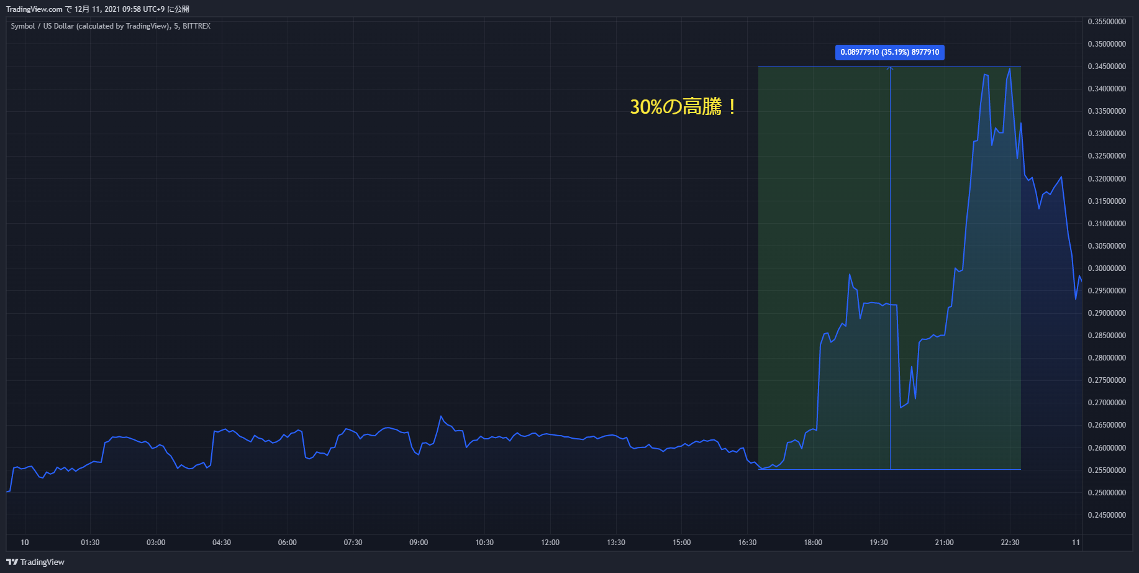The width and height of the screenshot is (1139, 573).
Task: Click price label 0.25500000 on price axis
Action: [x=1107, y=470]
